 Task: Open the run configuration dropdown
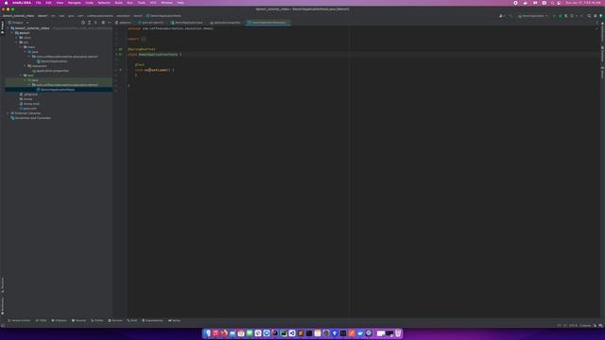pyautogui.click(x=533, y=16)
